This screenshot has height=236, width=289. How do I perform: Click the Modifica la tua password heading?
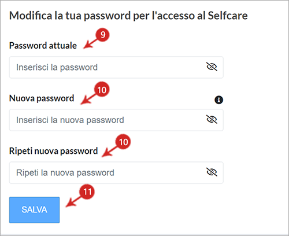128,16
